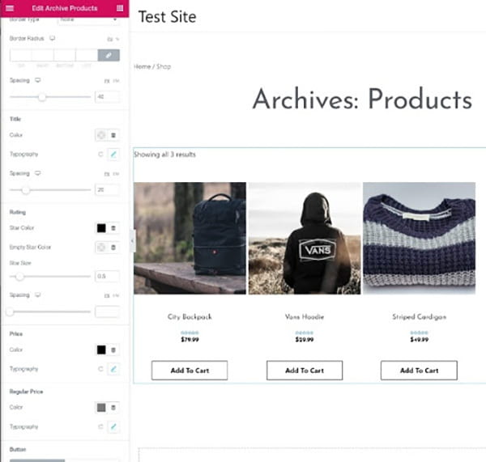Click the Vans Hoodie product title

coord(305,317)
